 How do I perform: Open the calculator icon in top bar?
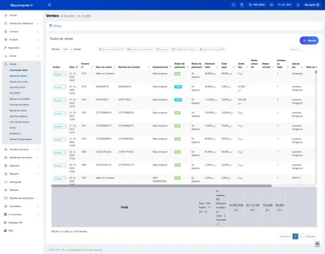[x=242, y=5]
